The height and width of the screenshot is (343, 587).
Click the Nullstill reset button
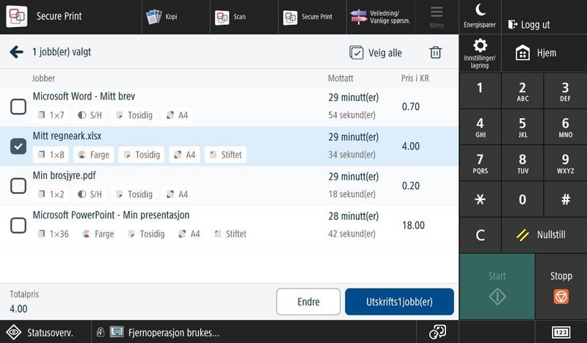544,235
